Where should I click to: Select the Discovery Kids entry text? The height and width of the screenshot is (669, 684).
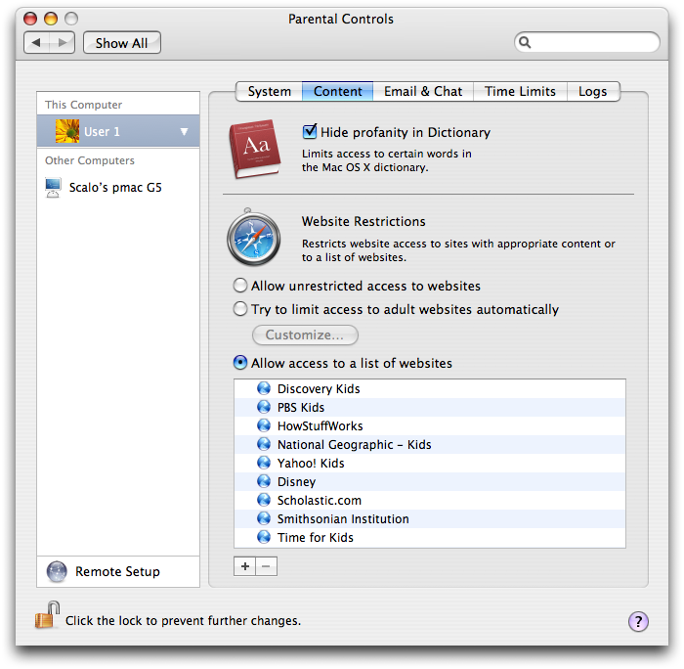(319, 388)
